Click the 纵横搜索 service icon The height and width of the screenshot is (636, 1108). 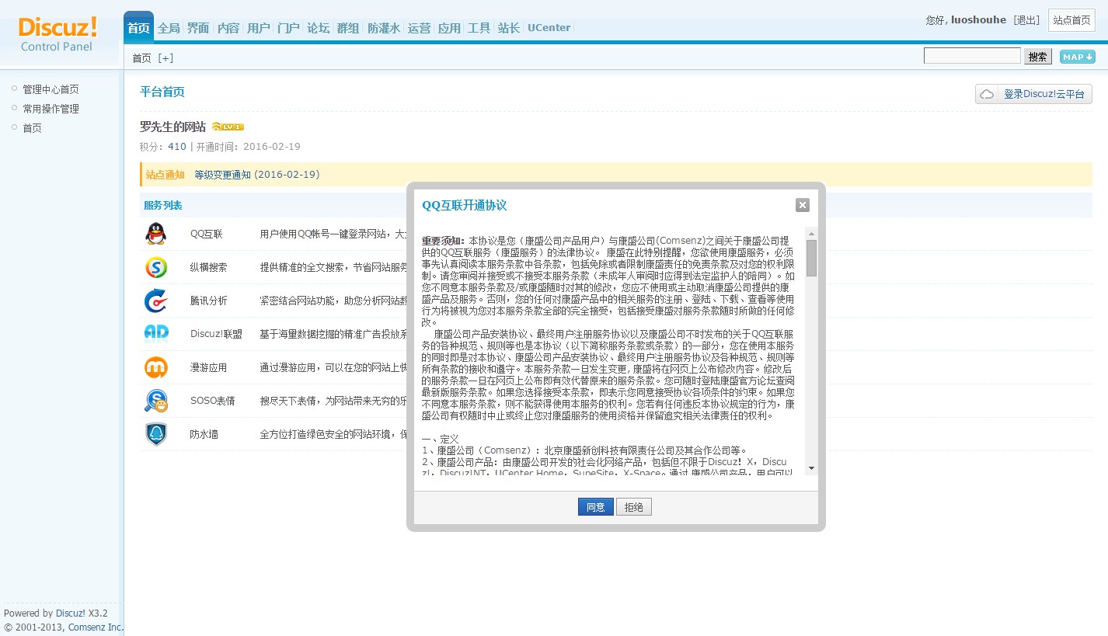pyautogui.click(x=155, y=267)
